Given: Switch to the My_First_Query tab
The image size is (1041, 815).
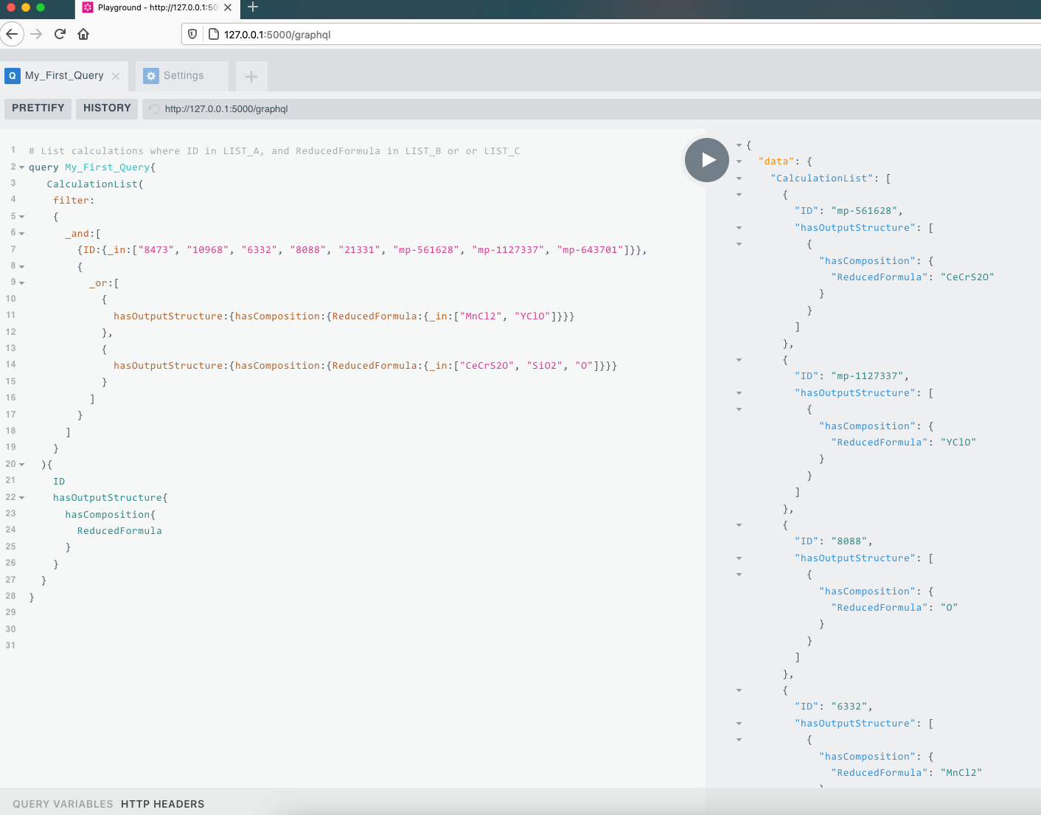Looking at the screenshot, I should tap(64, 76).
